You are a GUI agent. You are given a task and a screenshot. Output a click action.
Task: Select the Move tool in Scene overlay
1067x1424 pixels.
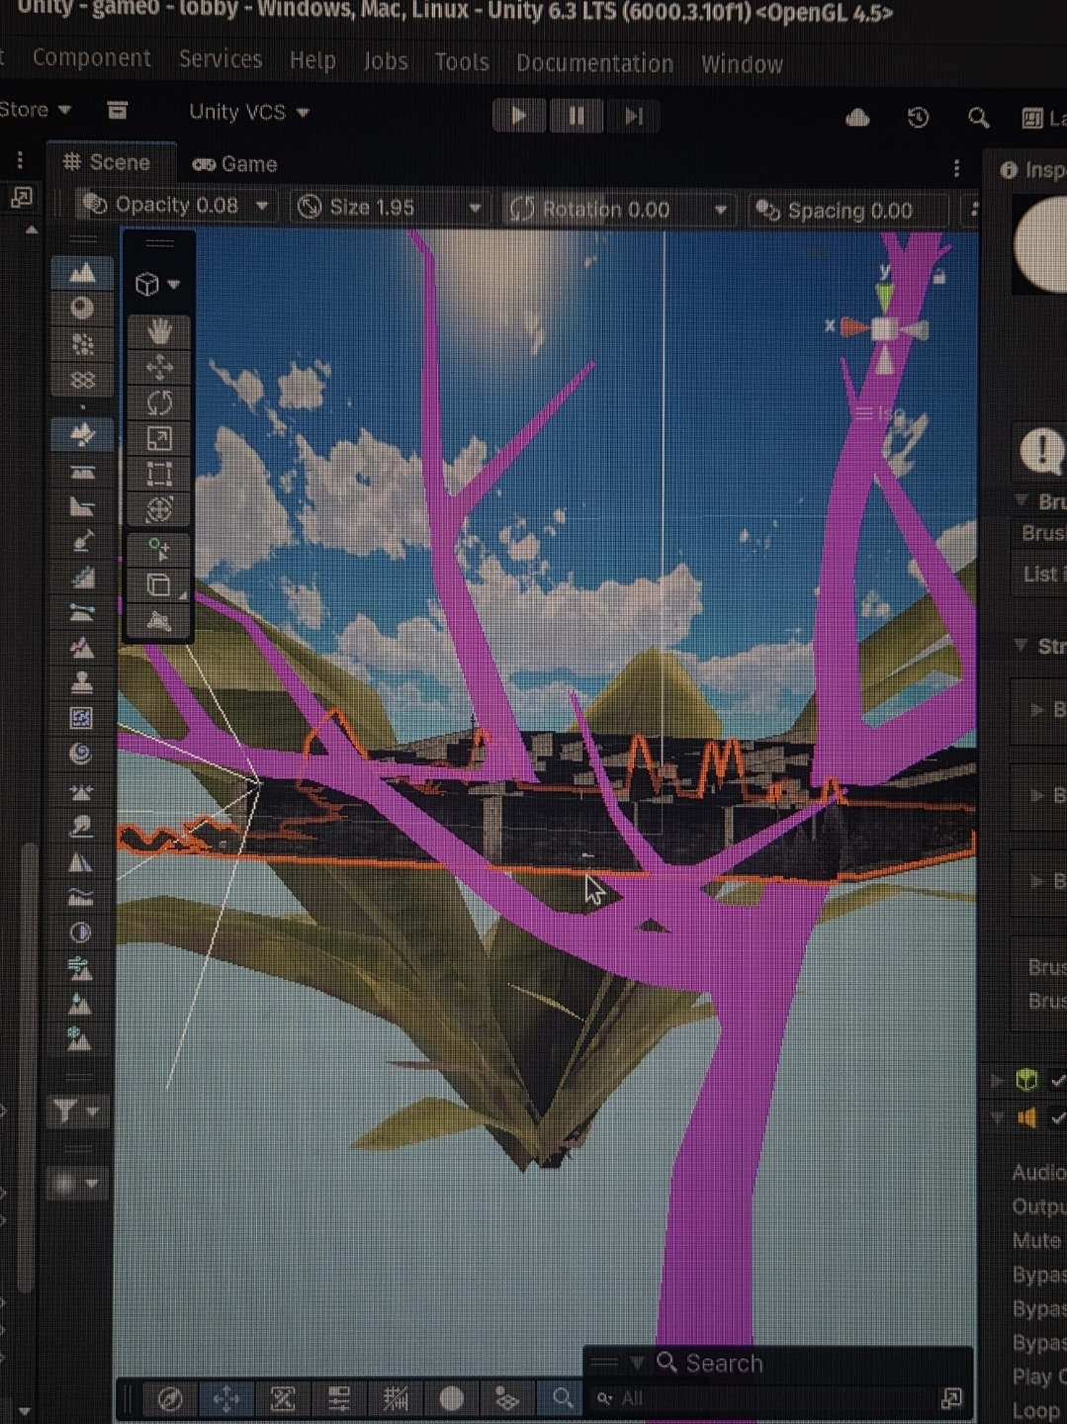(159, 367)
